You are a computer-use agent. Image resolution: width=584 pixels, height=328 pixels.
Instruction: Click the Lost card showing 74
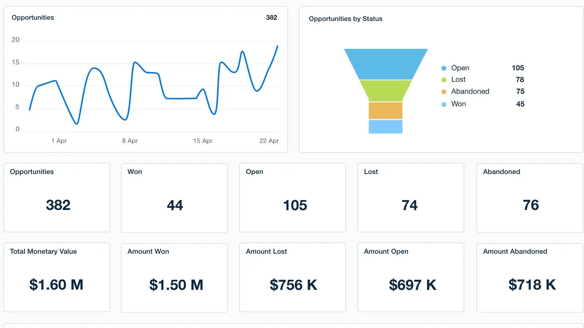coord(411,198)
